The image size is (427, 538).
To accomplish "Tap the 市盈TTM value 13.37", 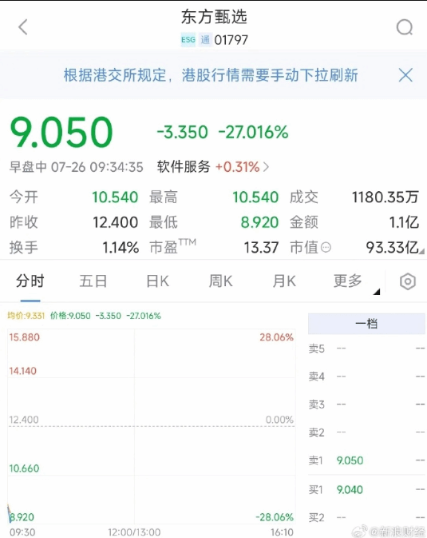I will click(261, 247).
